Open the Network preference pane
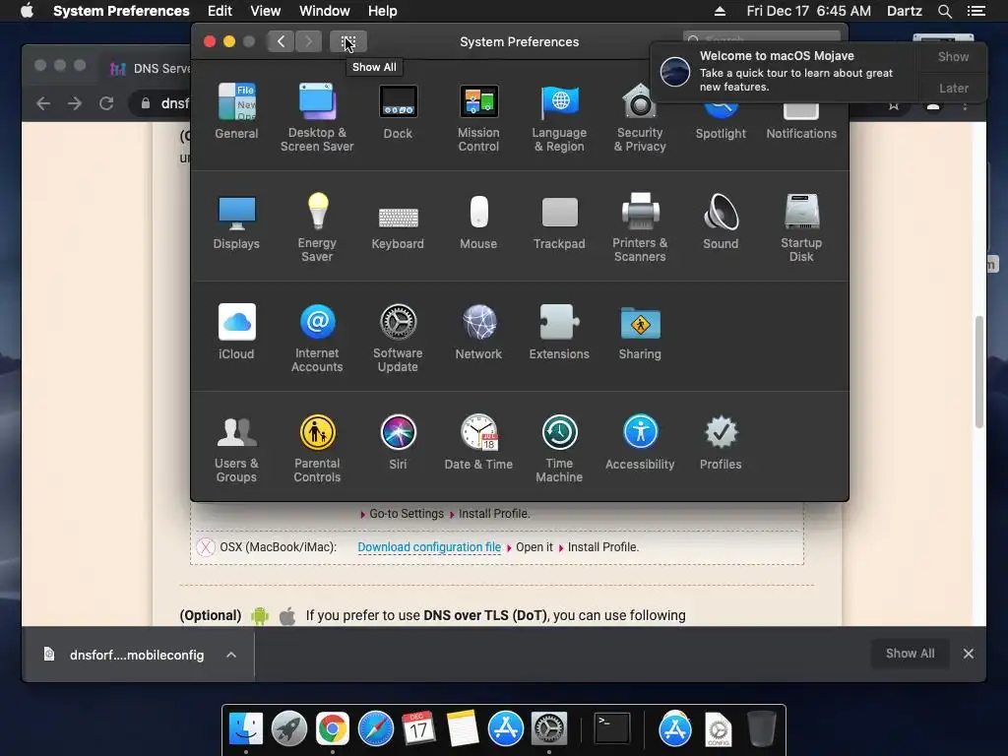This screenshot has height=756, width=1008. pos(478,332)
